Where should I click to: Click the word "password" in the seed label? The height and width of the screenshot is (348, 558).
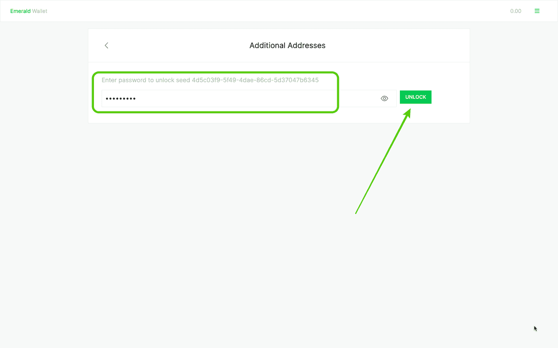click(133, 80)
